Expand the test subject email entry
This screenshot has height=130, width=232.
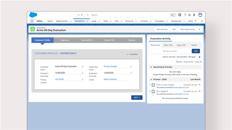coord(150,85)
